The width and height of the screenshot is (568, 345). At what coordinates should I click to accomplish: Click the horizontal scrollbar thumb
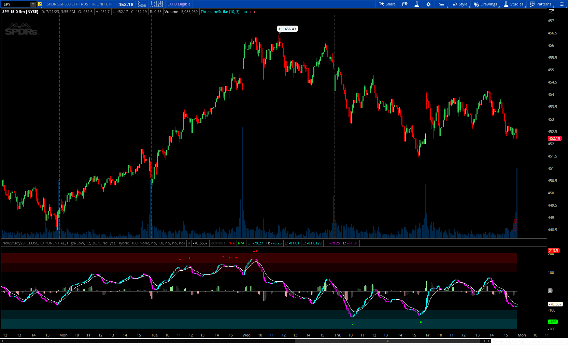pyautogui.click(x=387, y=341)
